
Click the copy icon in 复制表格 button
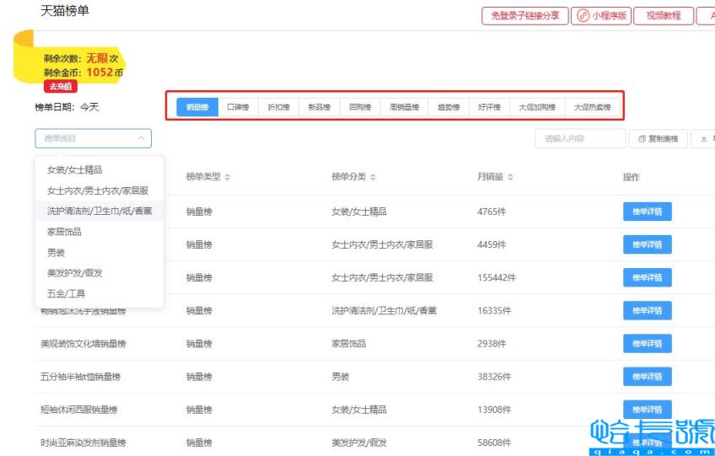pos(642,138)
